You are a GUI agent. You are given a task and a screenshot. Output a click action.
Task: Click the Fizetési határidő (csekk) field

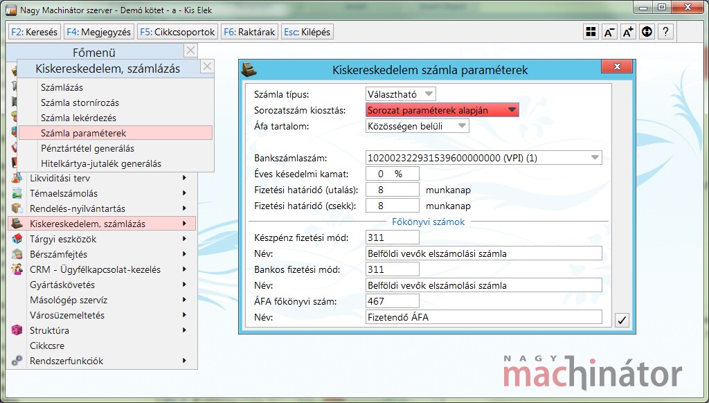[x=392, y=206]
